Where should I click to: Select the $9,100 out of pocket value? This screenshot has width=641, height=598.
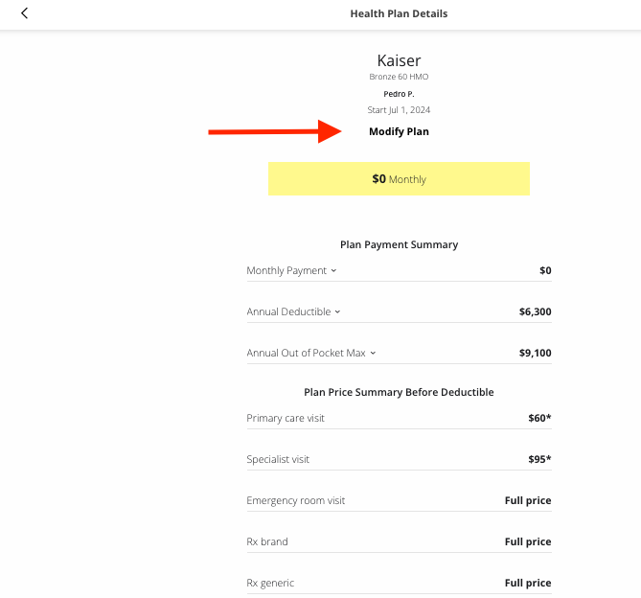coord(535,354)
